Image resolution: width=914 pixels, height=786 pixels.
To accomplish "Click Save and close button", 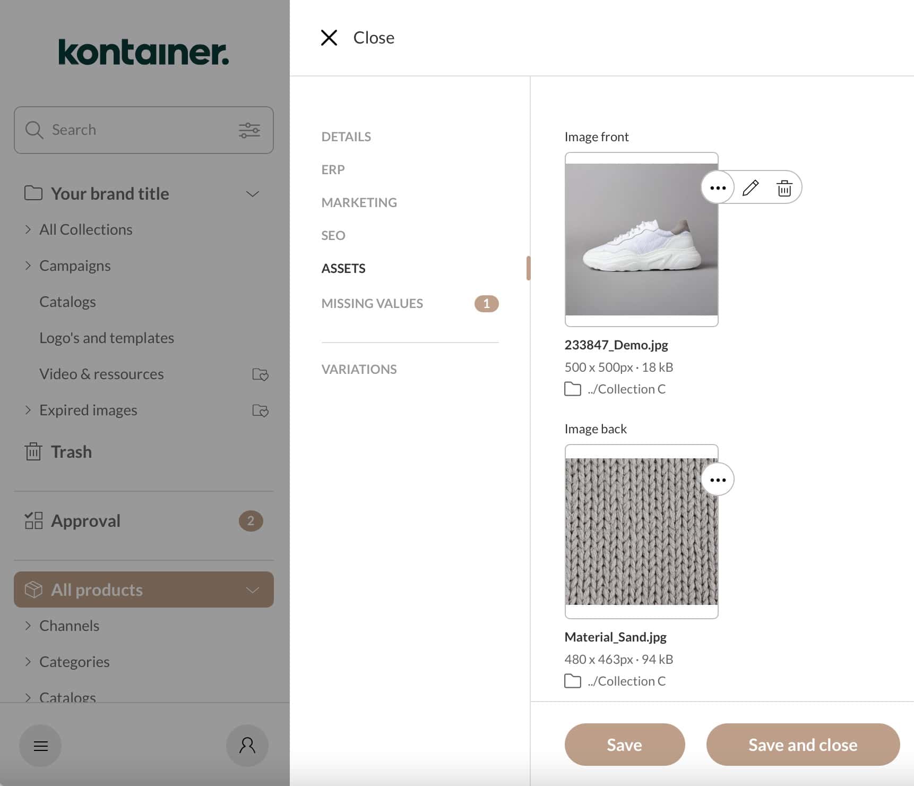I will click(803, 745).
